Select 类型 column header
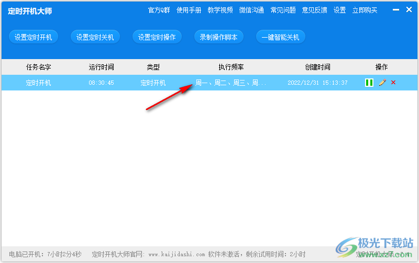Screen dimensions: 419x263 click(153, 67)
